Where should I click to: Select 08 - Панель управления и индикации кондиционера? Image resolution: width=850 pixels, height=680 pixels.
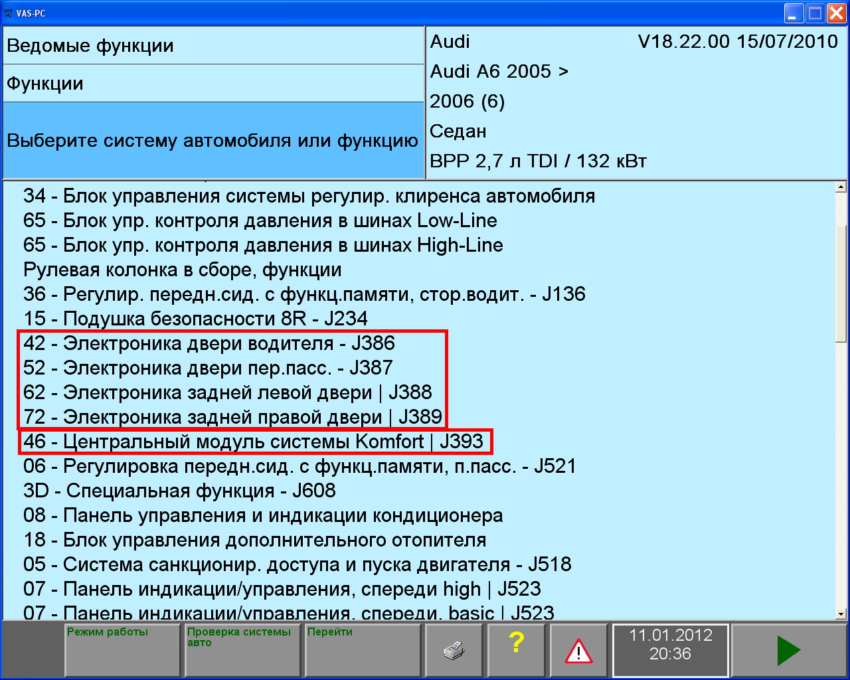click(x=263, y=515)
